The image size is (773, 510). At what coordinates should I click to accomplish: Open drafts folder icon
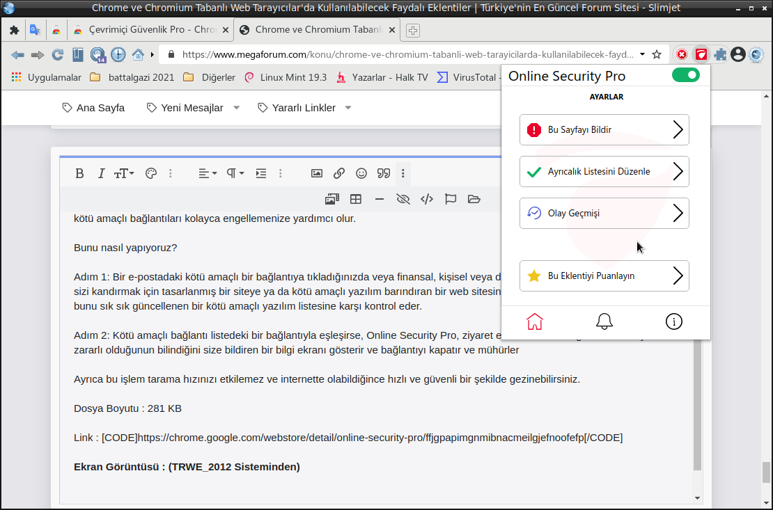(x=474, y=199)
